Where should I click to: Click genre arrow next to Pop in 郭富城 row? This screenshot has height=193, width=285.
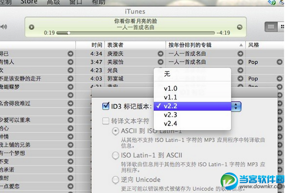coord(279,78)
